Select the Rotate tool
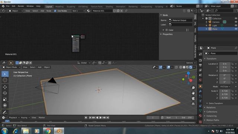This screenshot has width=238, height=134. click(x=5, y=93)
